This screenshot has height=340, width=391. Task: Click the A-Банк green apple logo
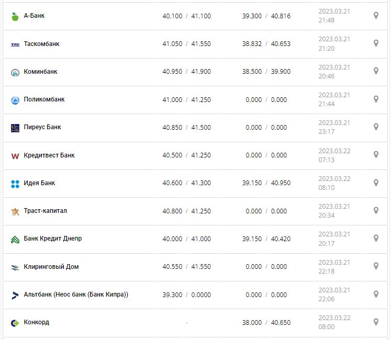pyautogui.click(x=15, y=16)
